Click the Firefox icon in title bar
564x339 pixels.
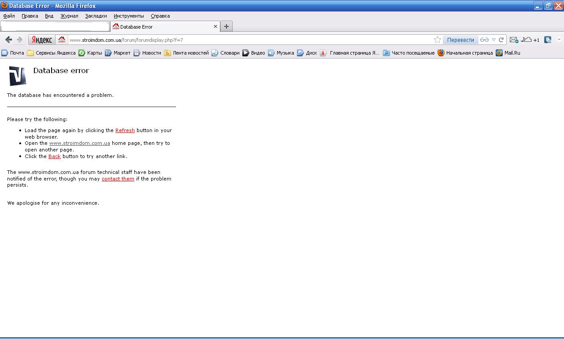click(x=4, y=5)
